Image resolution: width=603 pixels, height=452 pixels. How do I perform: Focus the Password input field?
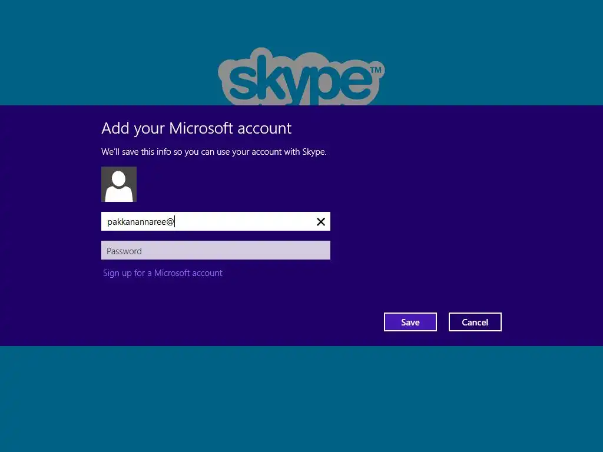(216, 250)
